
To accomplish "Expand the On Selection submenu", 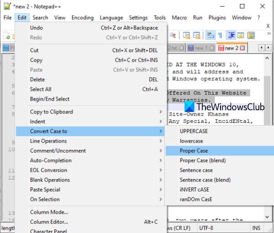I will point(90,199).
